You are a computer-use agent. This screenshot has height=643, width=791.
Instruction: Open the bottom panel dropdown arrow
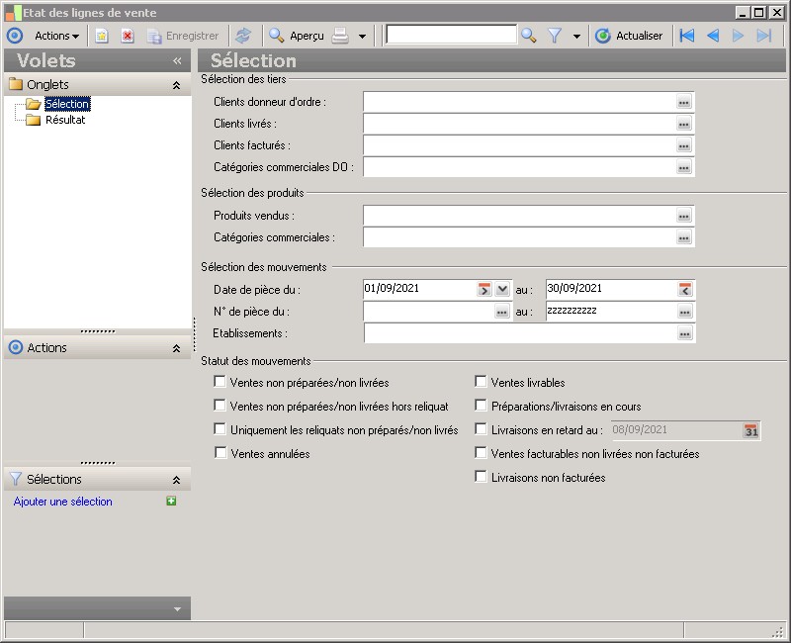pos(177,609)
